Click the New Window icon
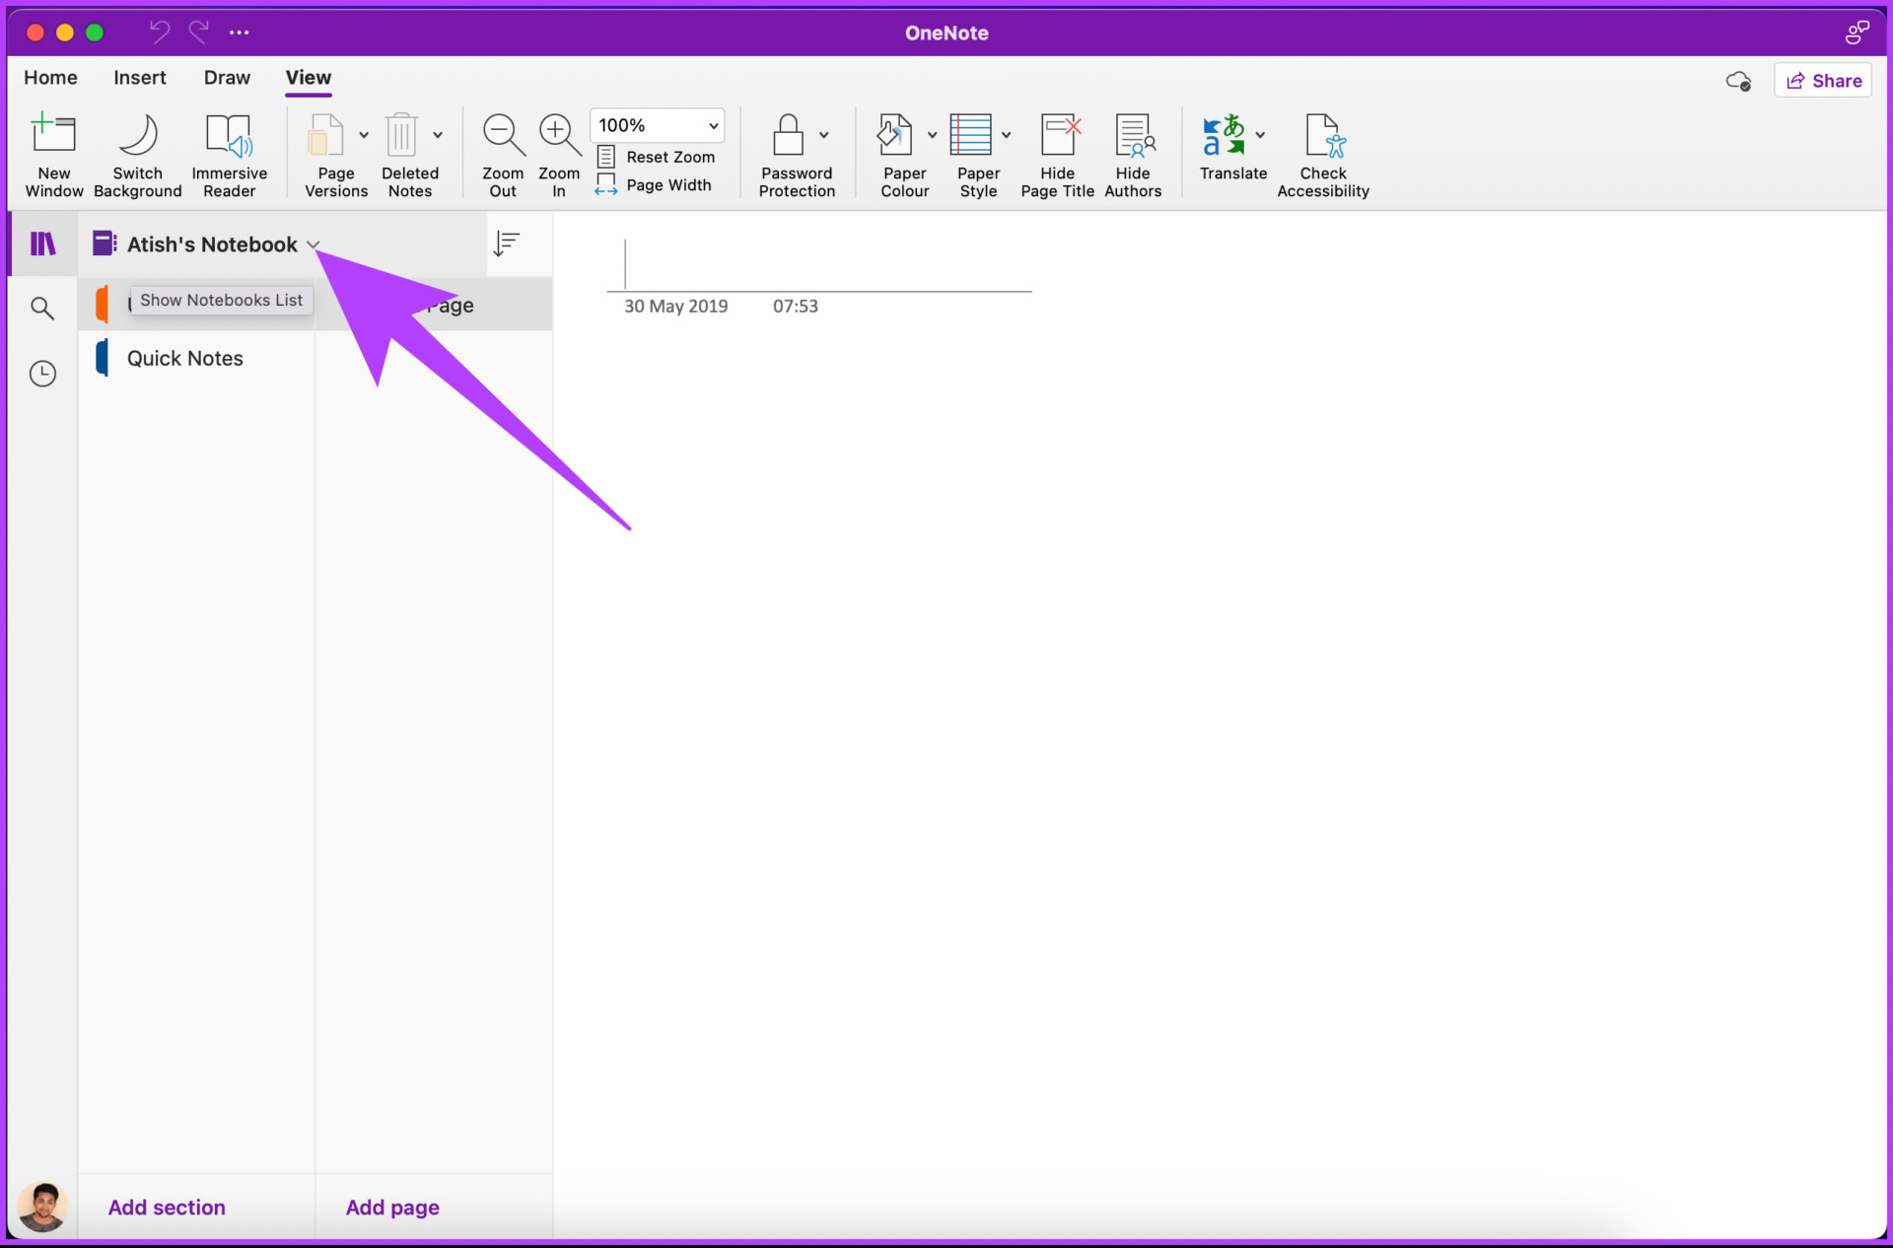Screen dimensions: 1893x1248 (x=54, y=153)
